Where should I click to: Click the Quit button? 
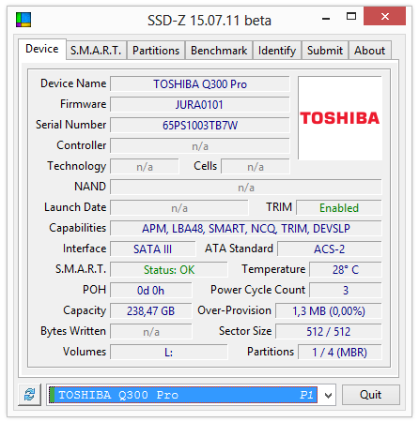(x=371, y=395)
